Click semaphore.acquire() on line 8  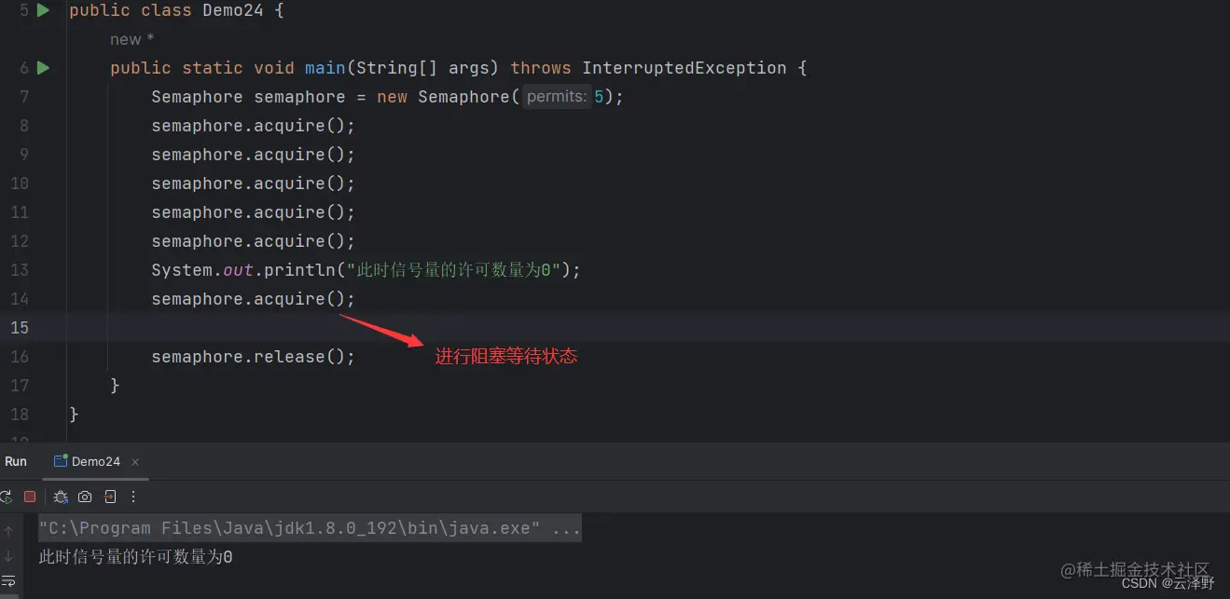254,126
